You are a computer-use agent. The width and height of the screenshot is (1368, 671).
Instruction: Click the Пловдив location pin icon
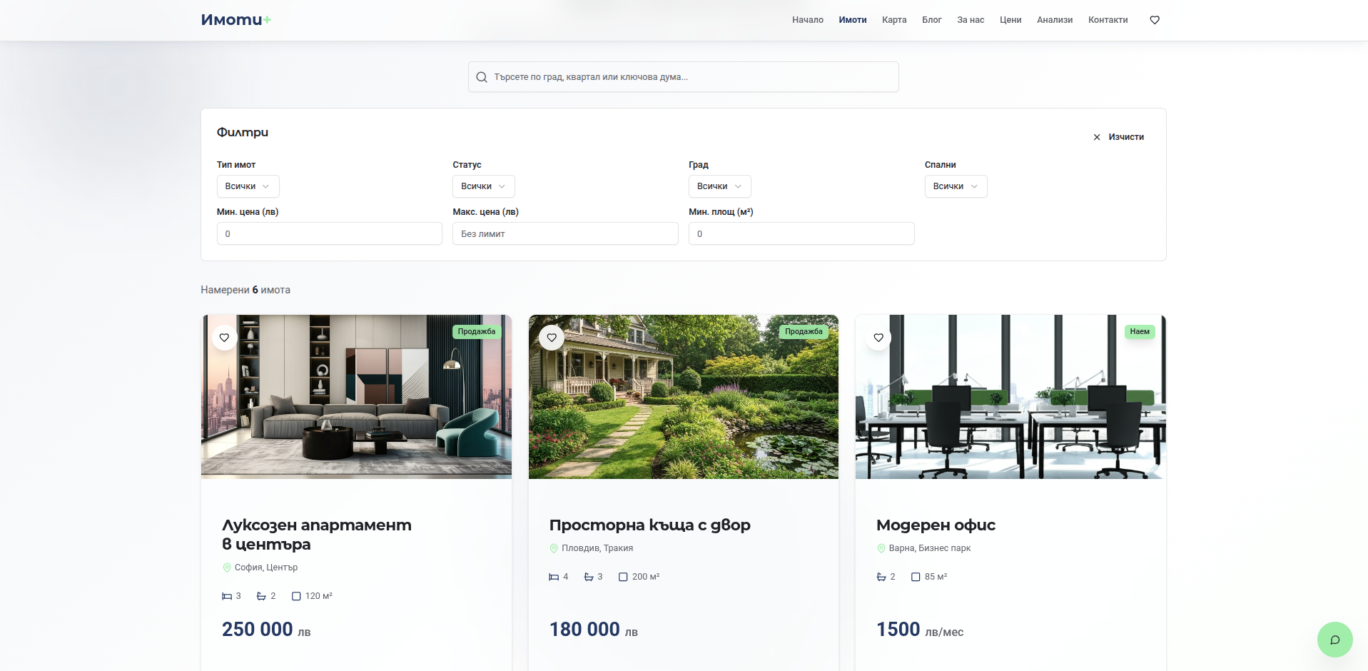tap(554, 548)
